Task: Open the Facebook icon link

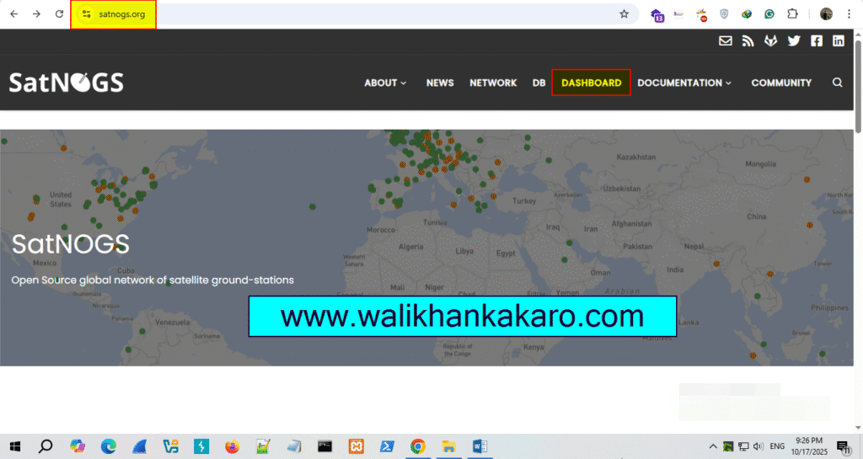Action: [816, 40]
